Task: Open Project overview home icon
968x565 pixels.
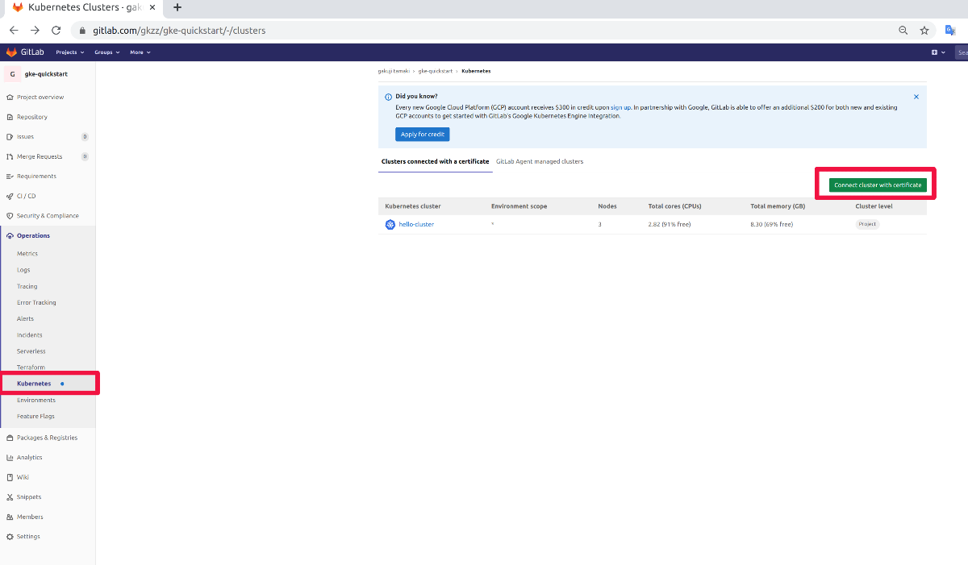Action: tap(10, 97)
